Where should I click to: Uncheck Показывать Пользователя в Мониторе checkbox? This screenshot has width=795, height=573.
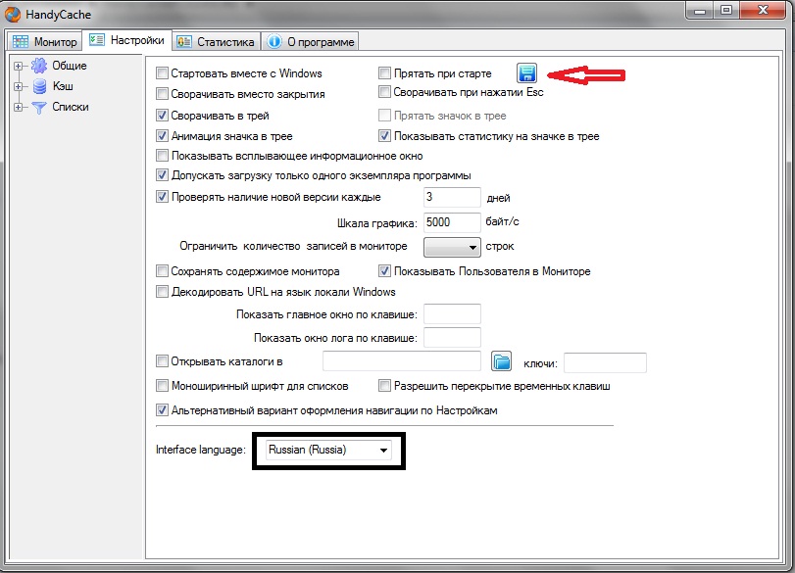pyautogui.click(x=384, y=271)
